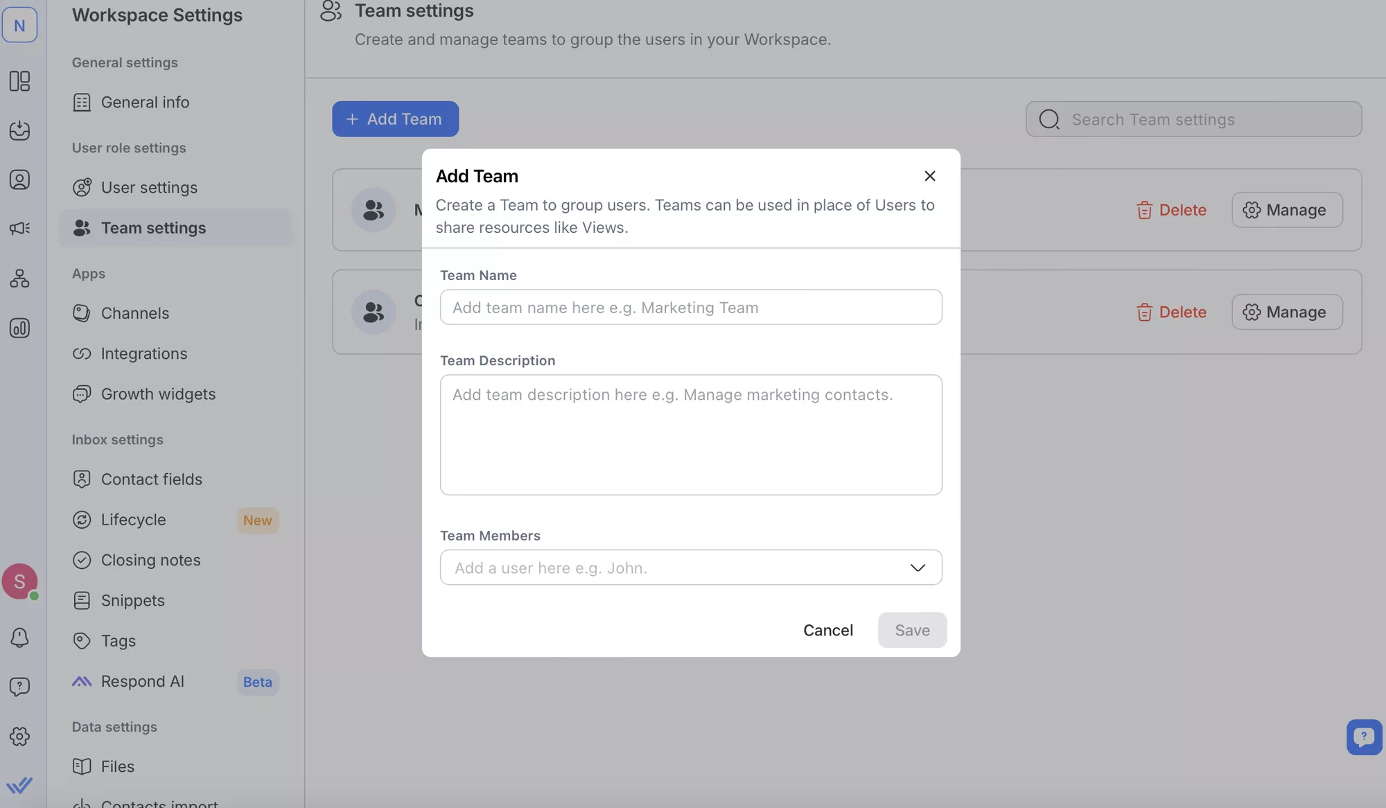Open the contacts icon in left rail
The height and width of the screenshot is (808, 1386).
click(19, 179)
